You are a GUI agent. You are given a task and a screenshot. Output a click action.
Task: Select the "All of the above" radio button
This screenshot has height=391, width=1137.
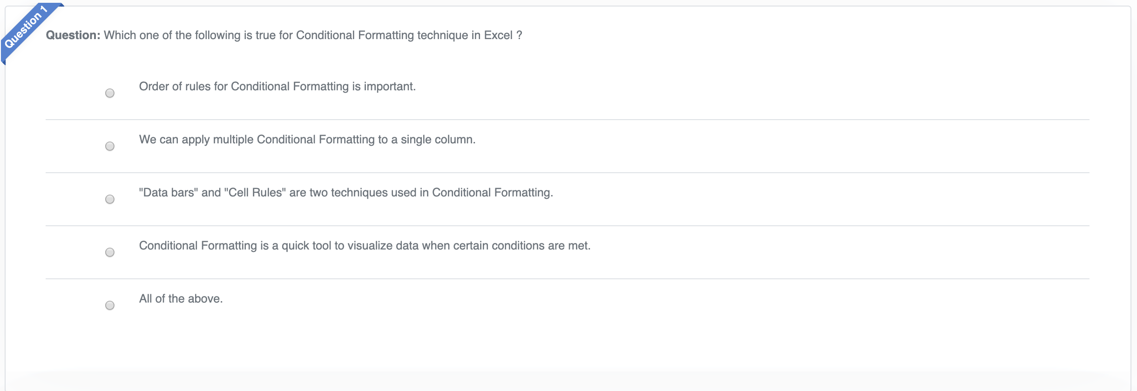(x=110, y=305)
